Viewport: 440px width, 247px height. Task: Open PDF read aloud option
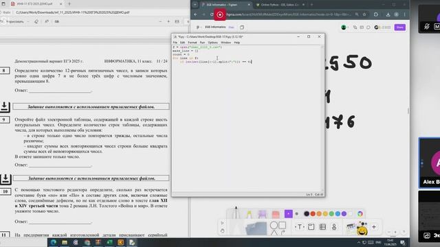coord(47,21)
